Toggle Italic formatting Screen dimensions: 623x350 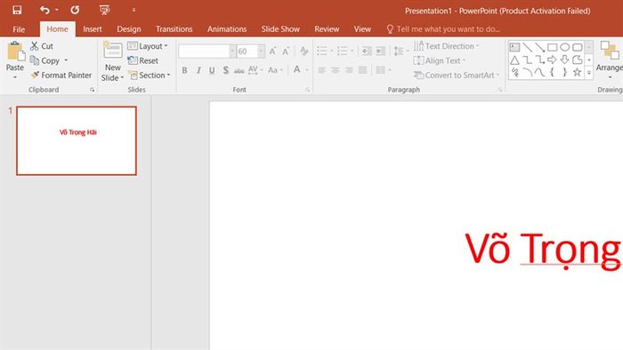pos(198,70)
